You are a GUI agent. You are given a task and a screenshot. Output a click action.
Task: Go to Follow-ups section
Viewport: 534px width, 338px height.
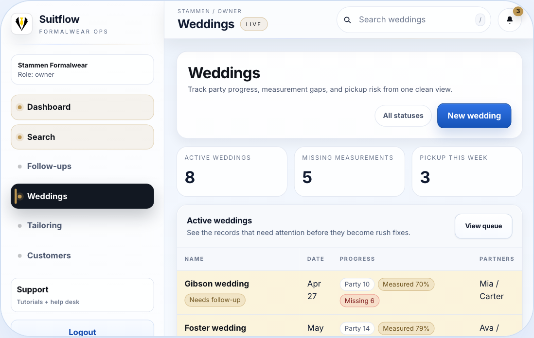82,166
